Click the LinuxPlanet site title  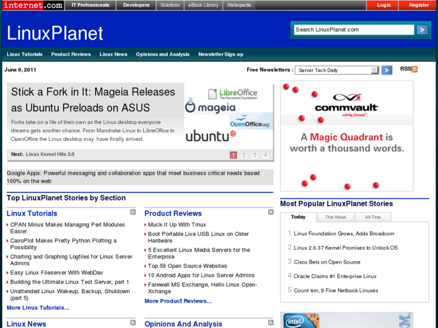point(55,33)
